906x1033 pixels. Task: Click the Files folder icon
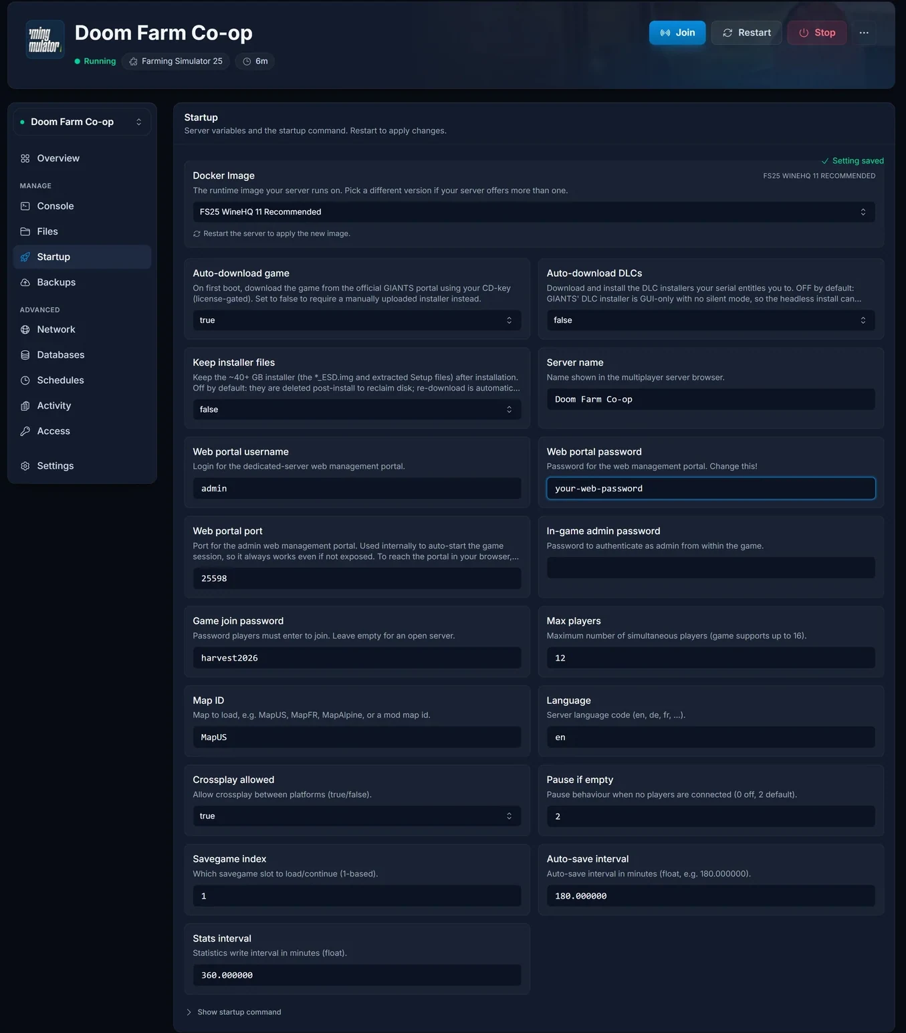point(25,231)
